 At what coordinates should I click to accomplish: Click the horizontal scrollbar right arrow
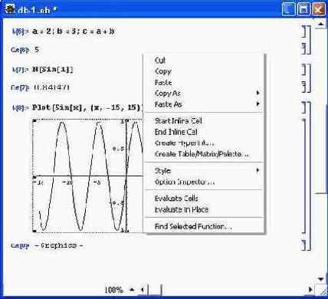click(310, 290)
